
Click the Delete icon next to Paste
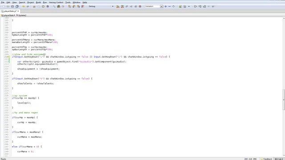pos(48,7)
